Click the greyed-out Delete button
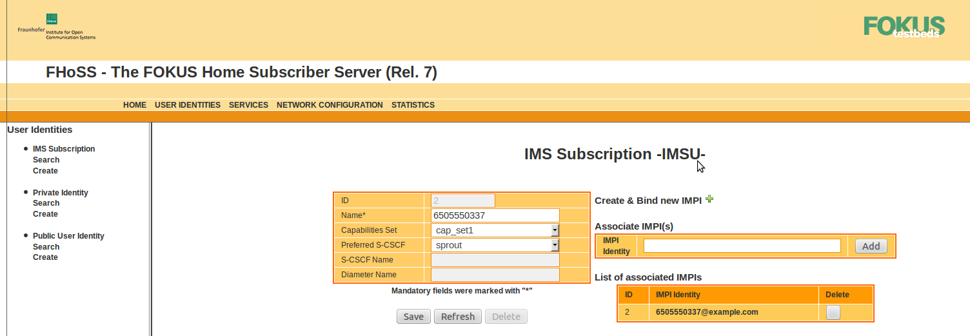This screenshot has height=336, width=970. pos(506,317)
